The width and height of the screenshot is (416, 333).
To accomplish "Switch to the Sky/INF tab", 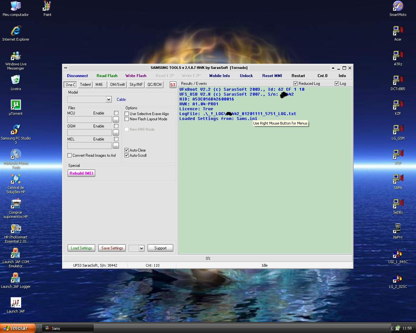I will 136,85.
